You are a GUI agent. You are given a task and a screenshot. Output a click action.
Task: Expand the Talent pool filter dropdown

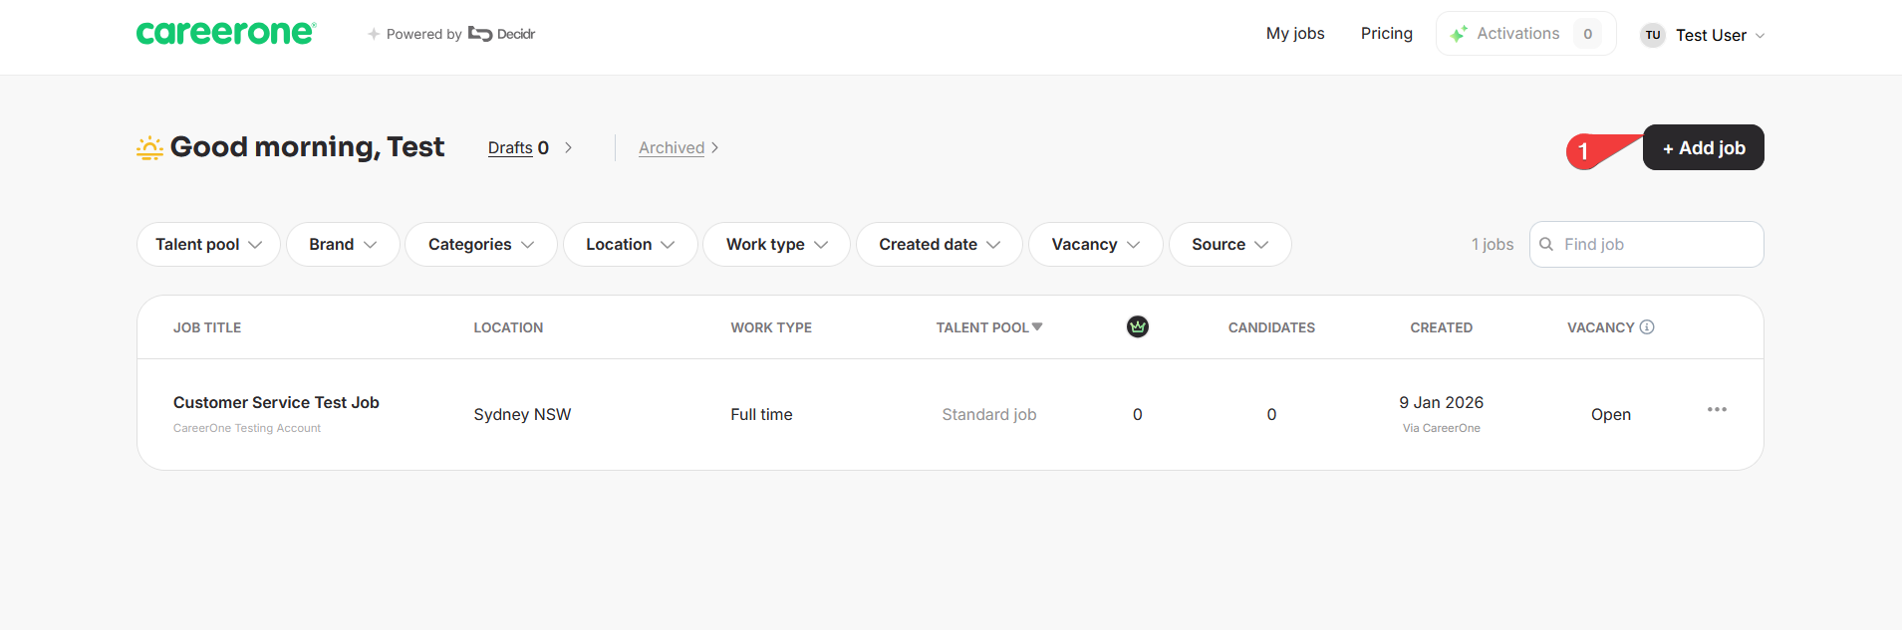pyautogui.click(x=208, y=244)
